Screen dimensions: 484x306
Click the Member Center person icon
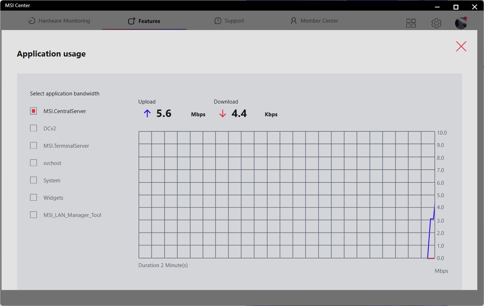(294, 21)
